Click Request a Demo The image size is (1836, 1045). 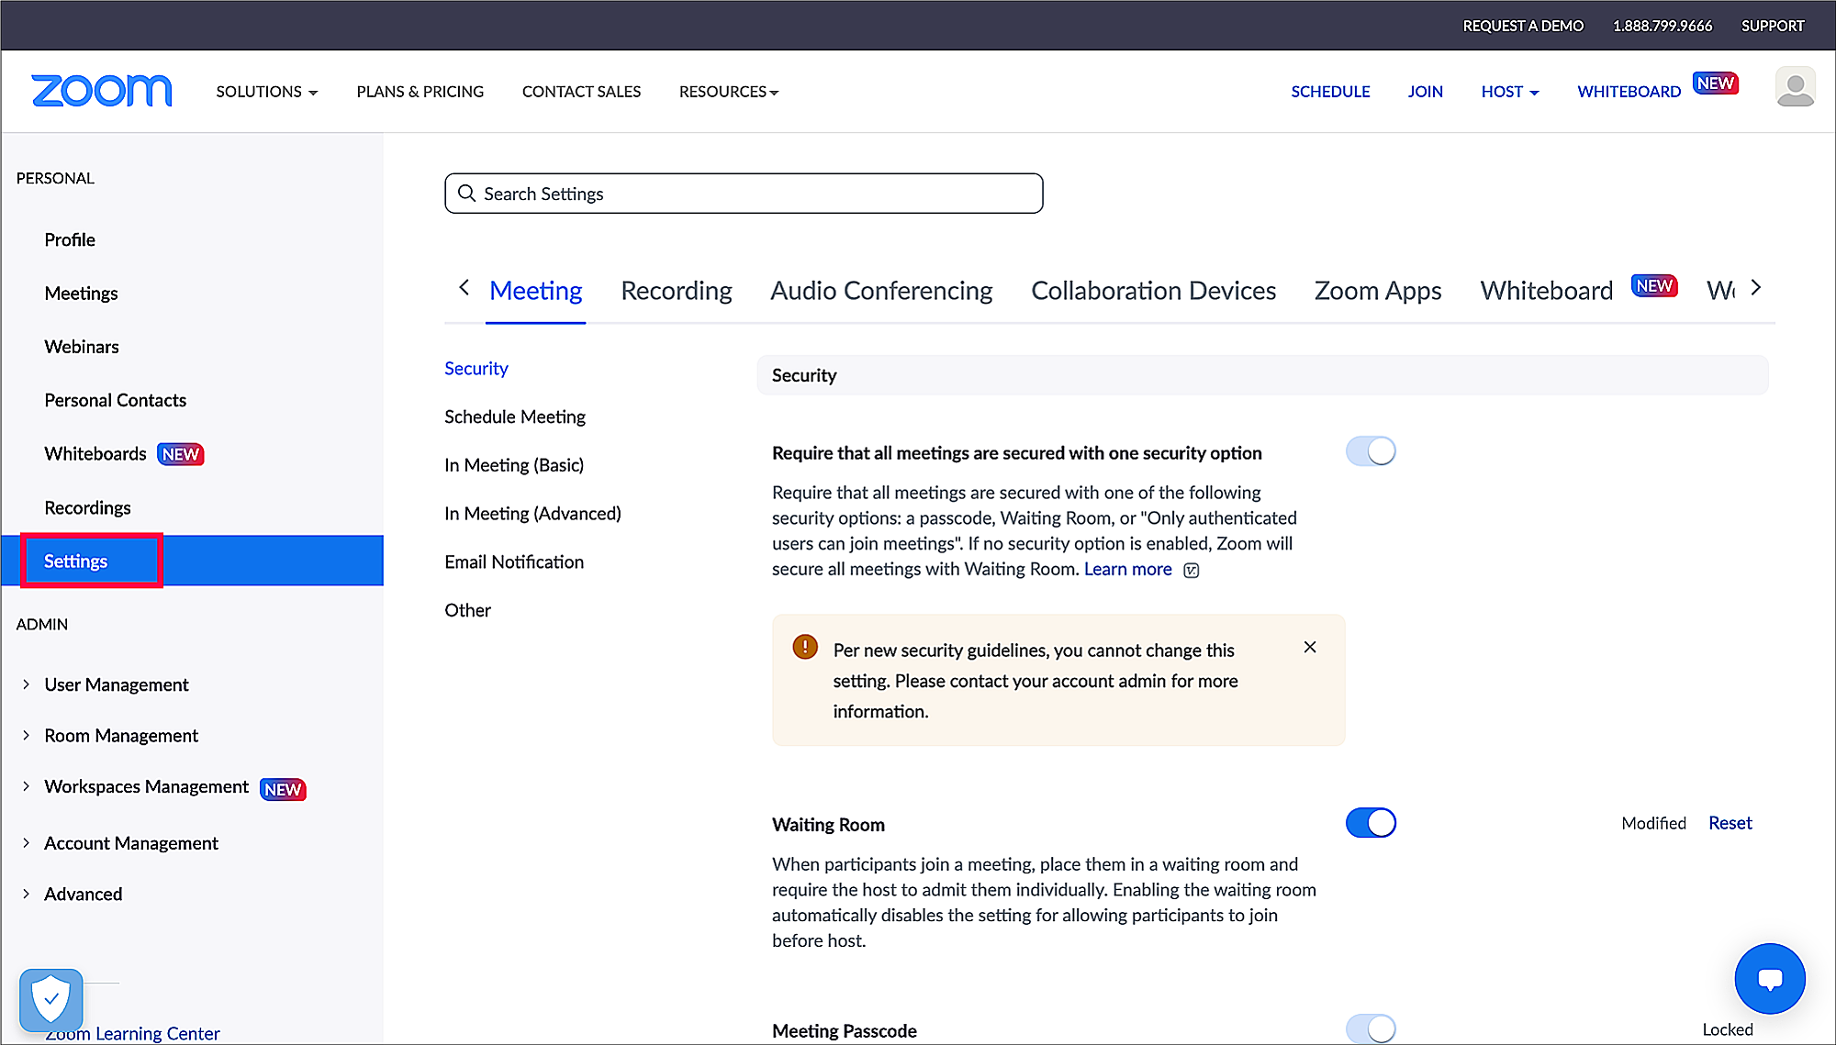tap(1523, 26)
